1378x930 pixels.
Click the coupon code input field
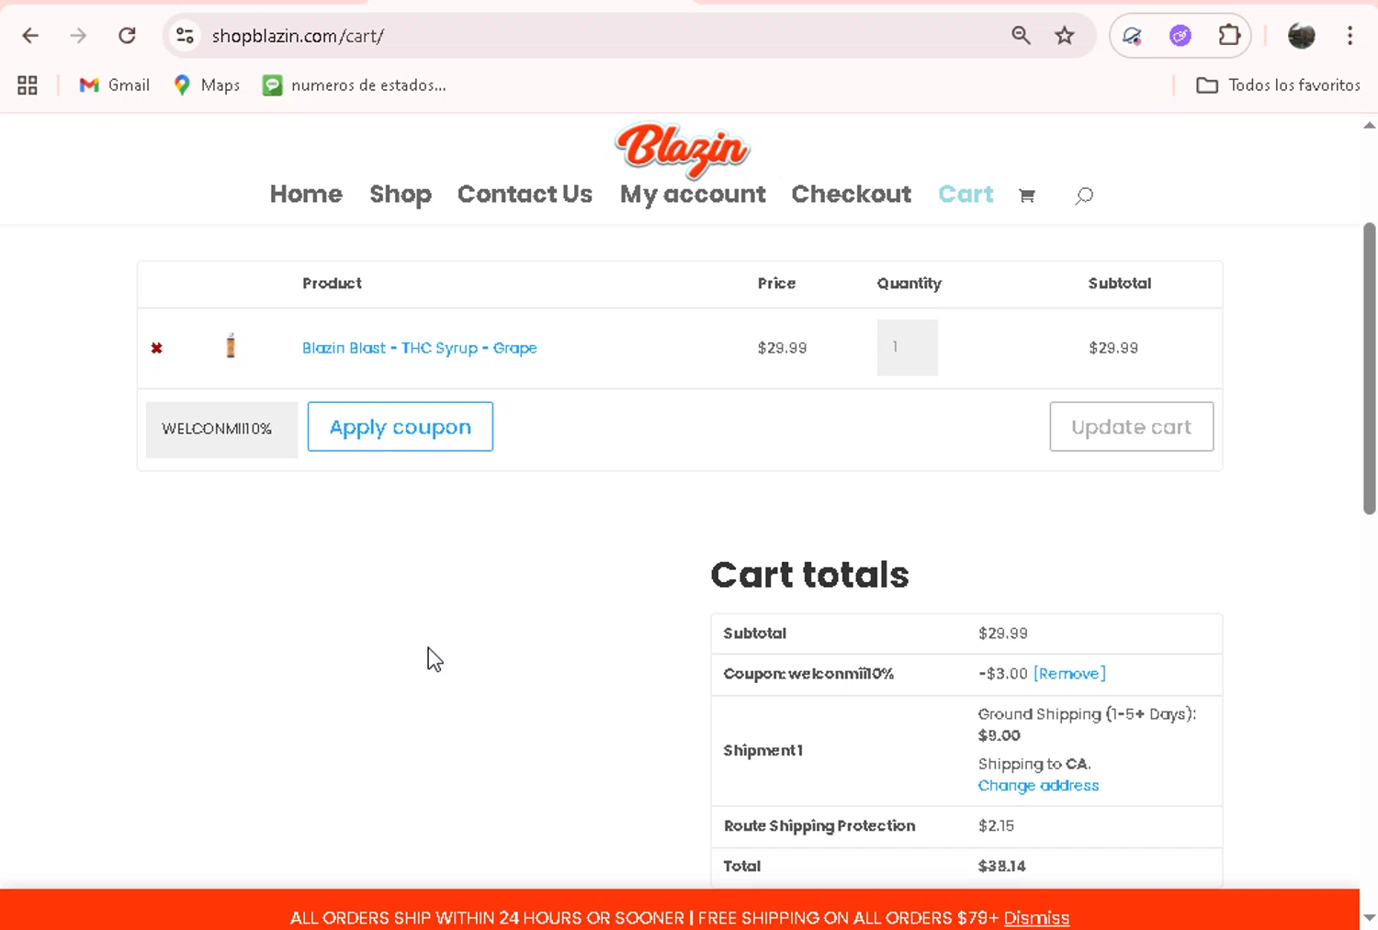221,429
